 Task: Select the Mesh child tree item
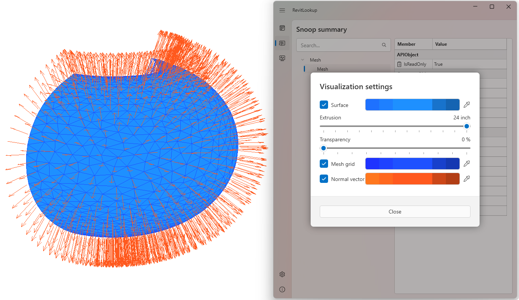[x=322, y=69]
